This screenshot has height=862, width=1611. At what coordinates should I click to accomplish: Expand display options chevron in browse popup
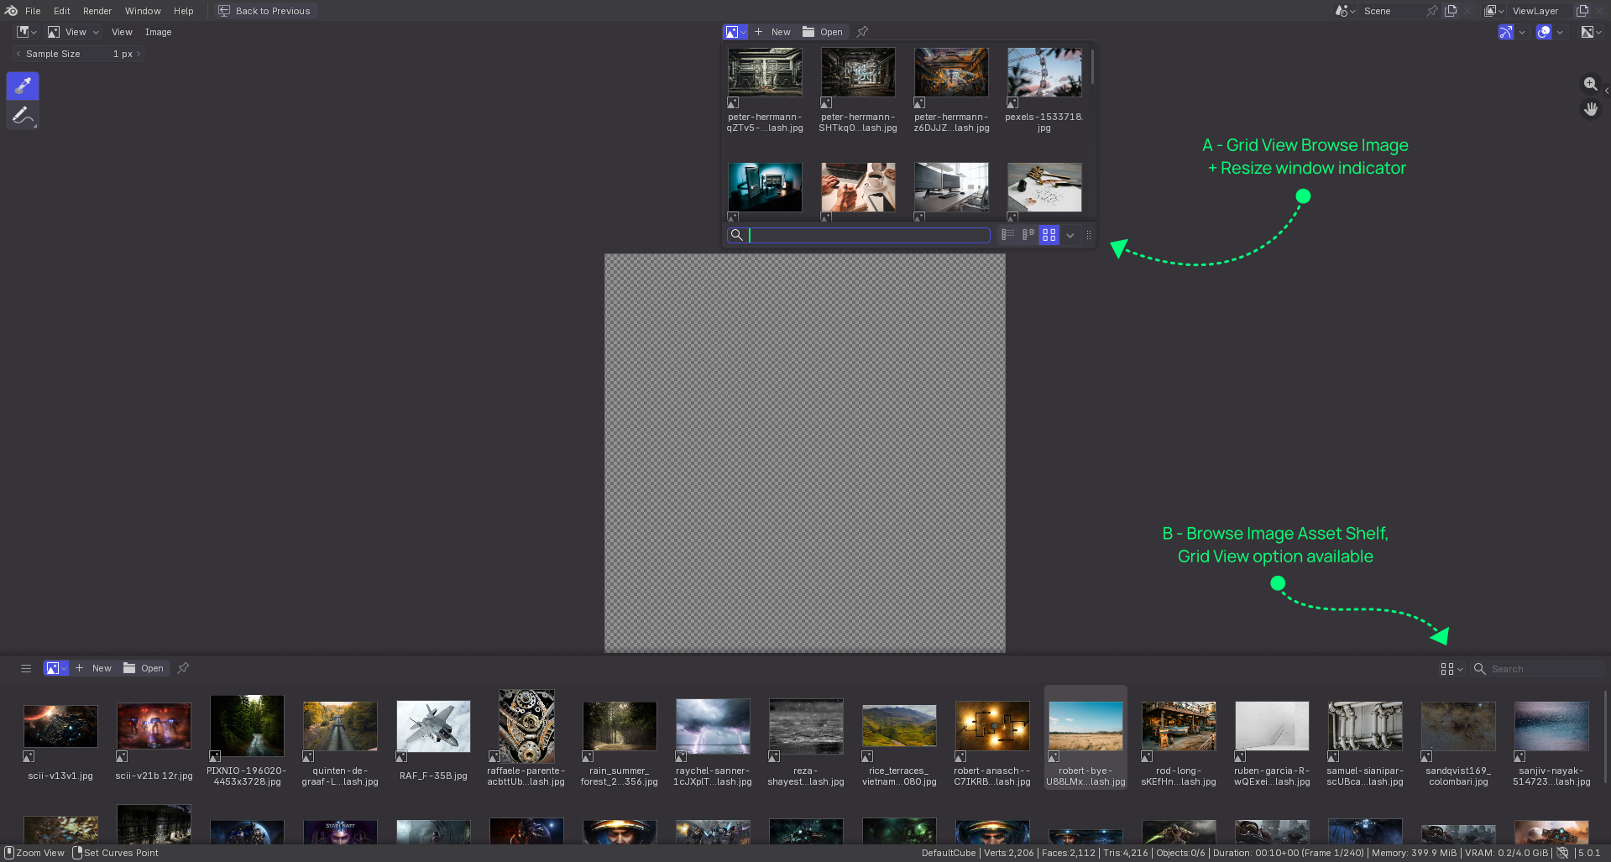[1070, 235]
